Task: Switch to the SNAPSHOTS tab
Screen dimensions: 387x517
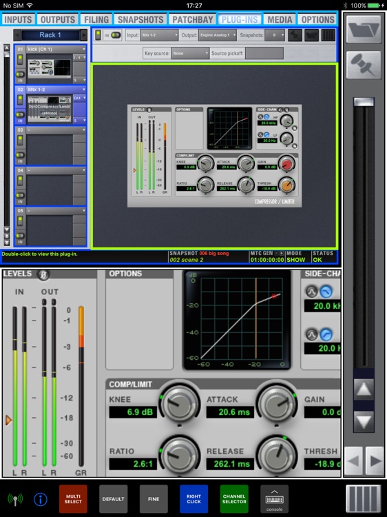Action: pyautogui.click(x=140, y=19)
